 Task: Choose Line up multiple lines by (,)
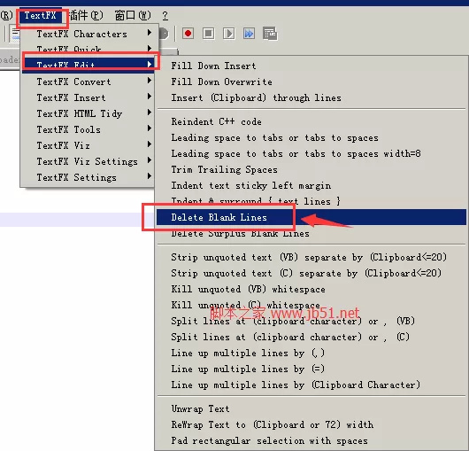pyautogui.click(x=311, y=353)
